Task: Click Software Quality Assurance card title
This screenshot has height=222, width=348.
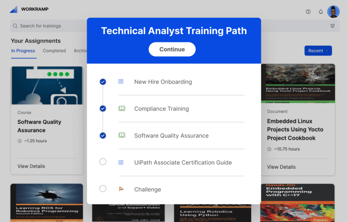Action: tap(39, 126)
